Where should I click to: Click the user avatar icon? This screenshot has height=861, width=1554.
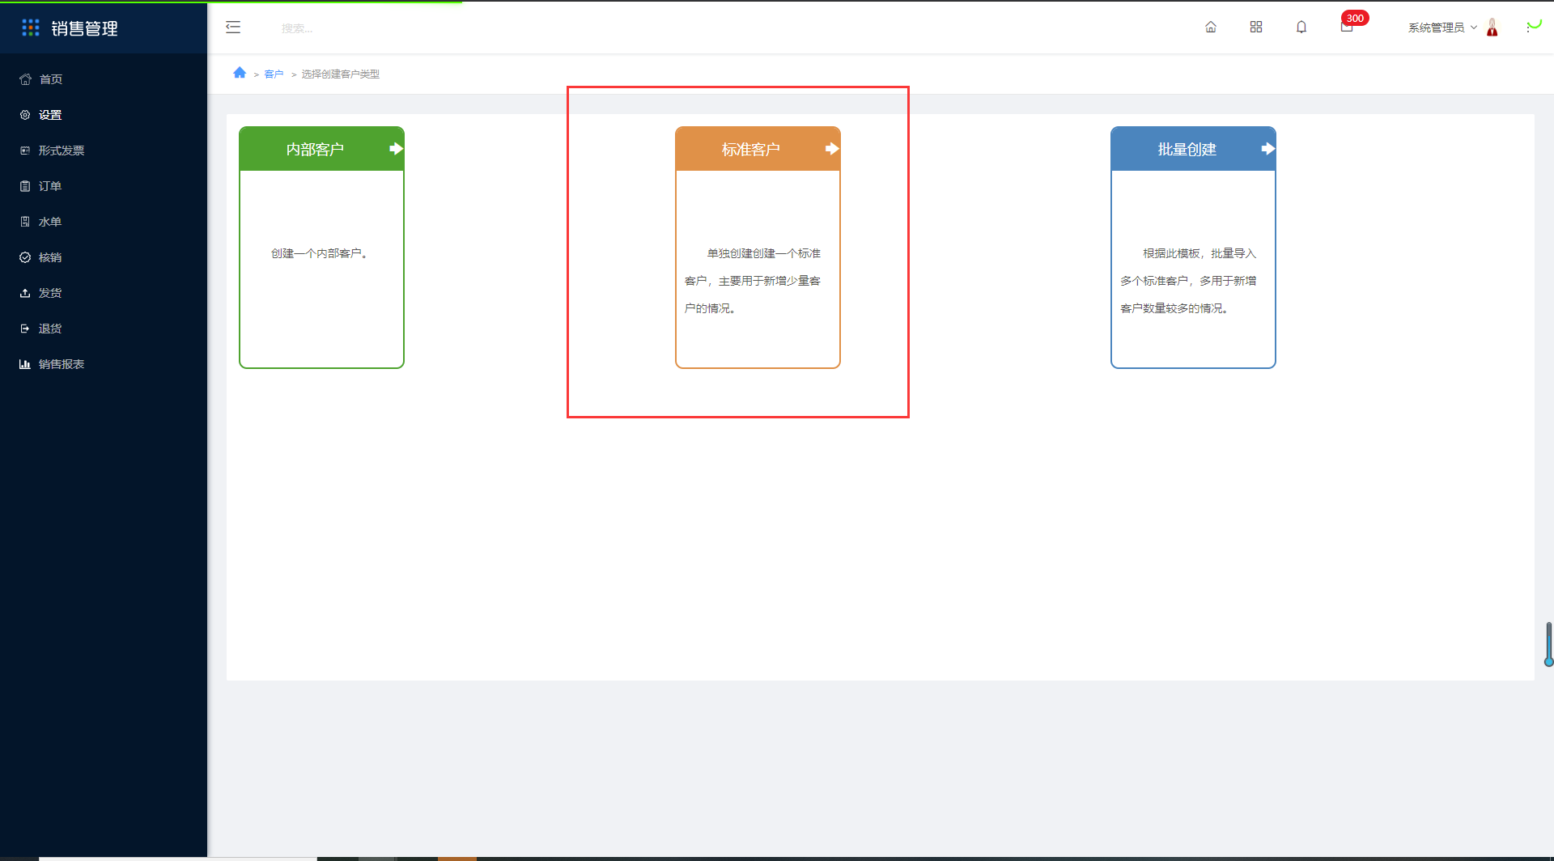click(1492, 28)
